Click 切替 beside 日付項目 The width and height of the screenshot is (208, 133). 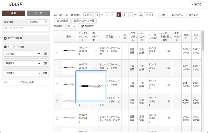click(x=45, y=73)
